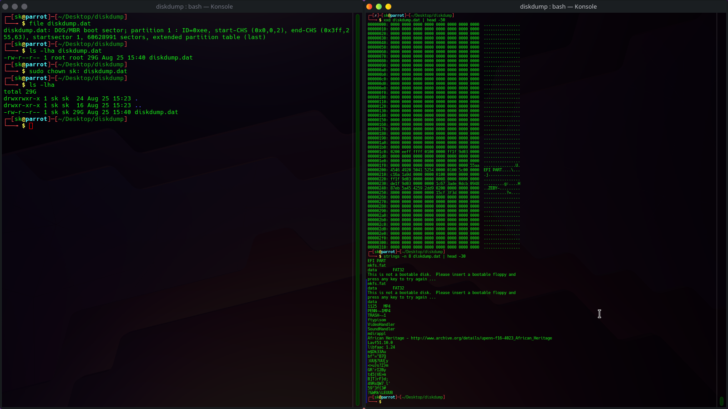Click hex row 00000200 with ASCII 'EFI PART'
728x409 pixels.
pos(444,170)
